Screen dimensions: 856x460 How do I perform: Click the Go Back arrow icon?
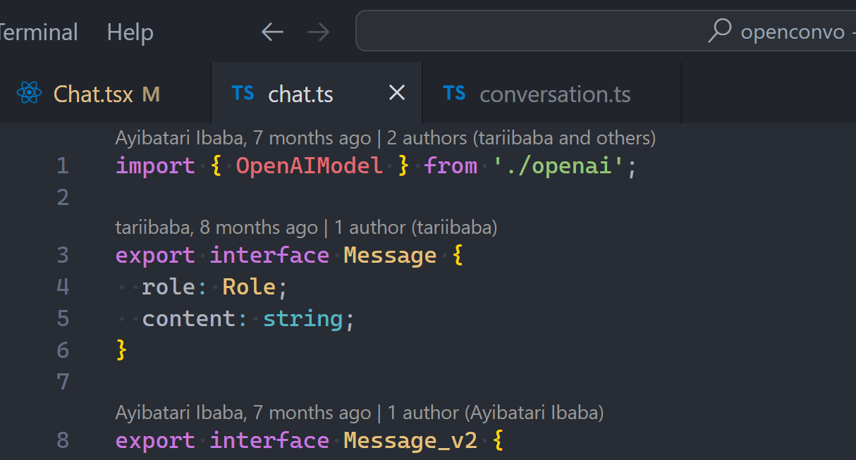click(x=272, y=32)
